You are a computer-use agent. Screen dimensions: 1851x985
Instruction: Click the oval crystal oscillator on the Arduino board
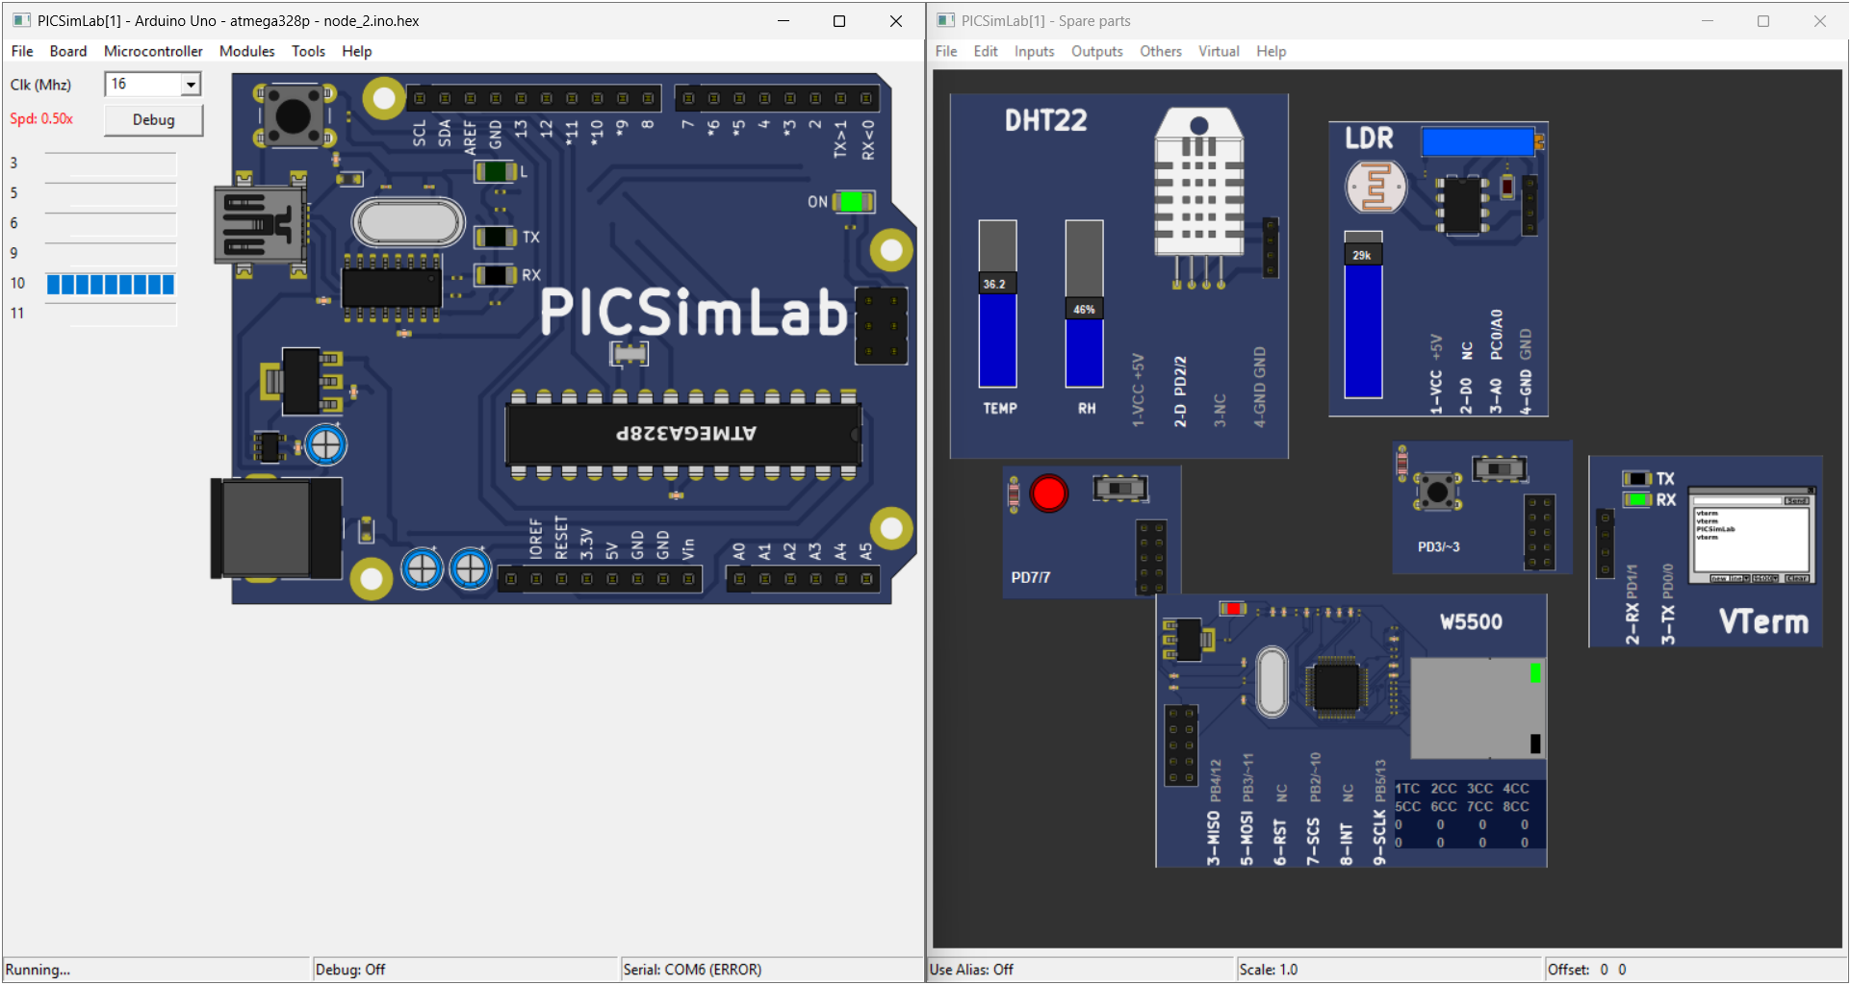coord(409,222)
